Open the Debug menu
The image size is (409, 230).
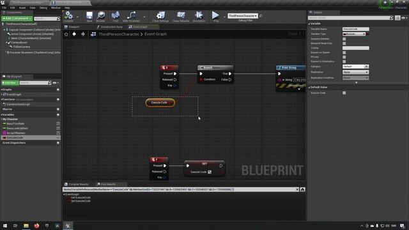click(43, 8)
